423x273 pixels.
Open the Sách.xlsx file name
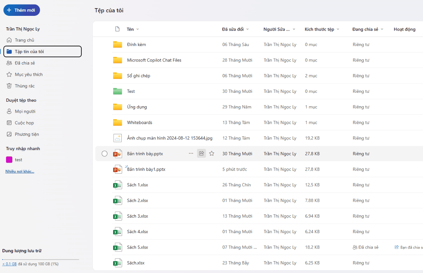pos(136,263)
